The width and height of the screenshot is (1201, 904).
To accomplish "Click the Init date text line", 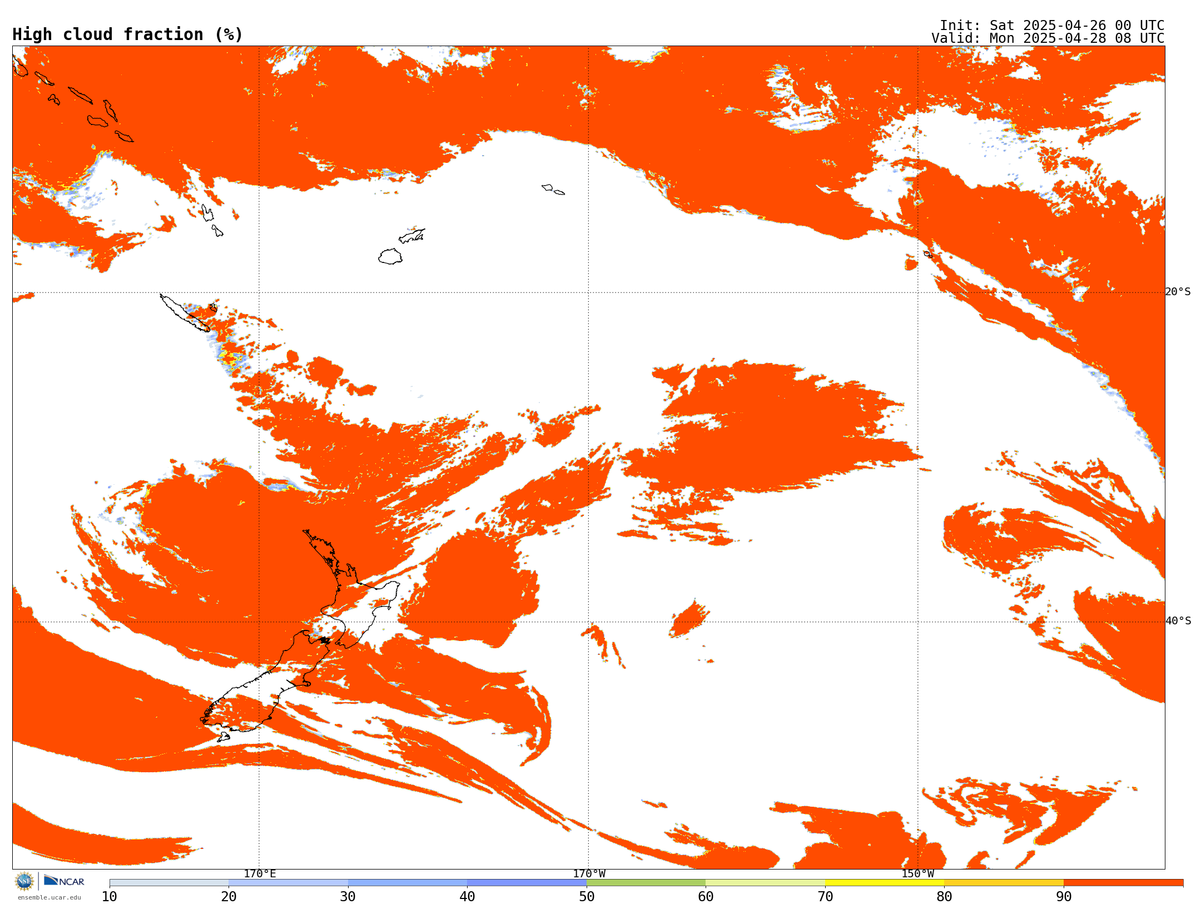I will (x=1051, y=26).
